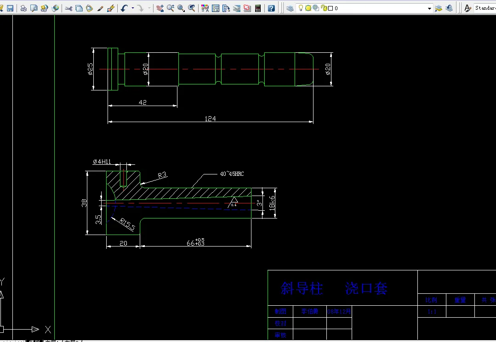This screenshot has height=342, width=496.
Task: Open the Properties palette icon
Action: click(205, 8)
